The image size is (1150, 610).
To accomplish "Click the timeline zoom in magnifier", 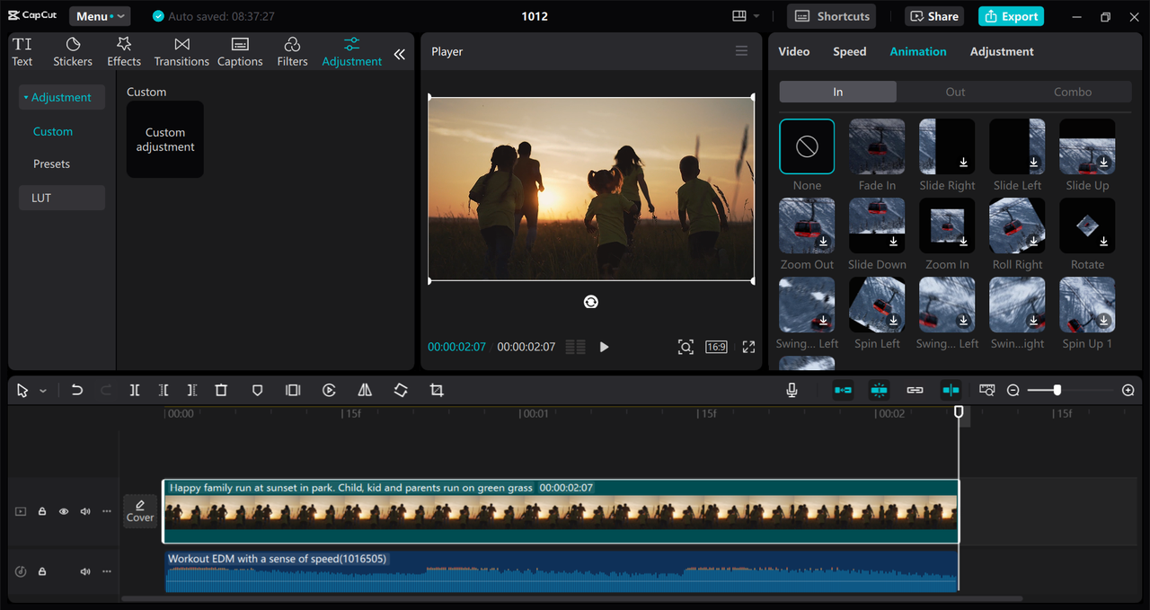I will 1128,390.
